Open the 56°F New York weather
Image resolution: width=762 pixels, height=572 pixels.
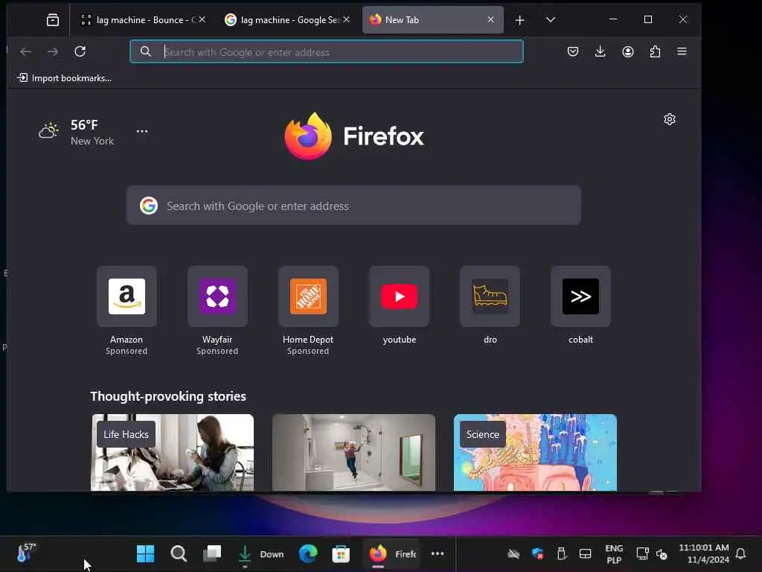77,133
